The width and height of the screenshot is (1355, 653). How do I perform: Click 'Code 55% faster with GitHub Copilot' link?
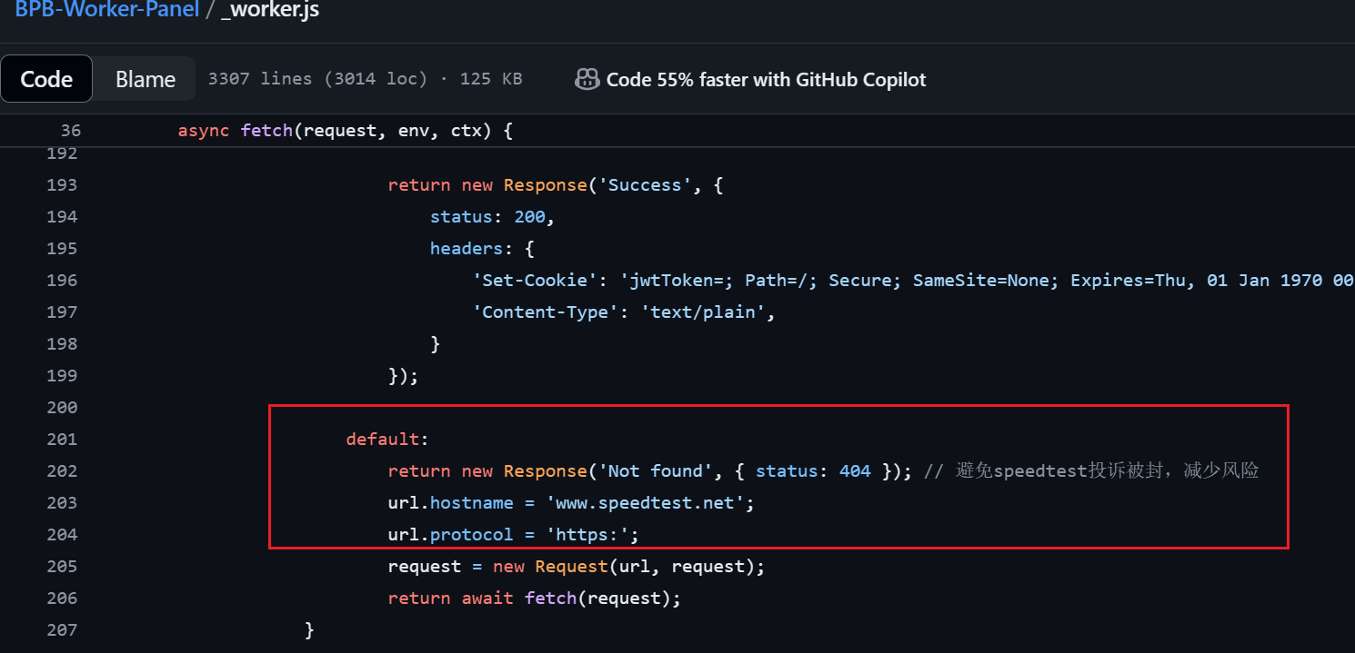point(766,80)
